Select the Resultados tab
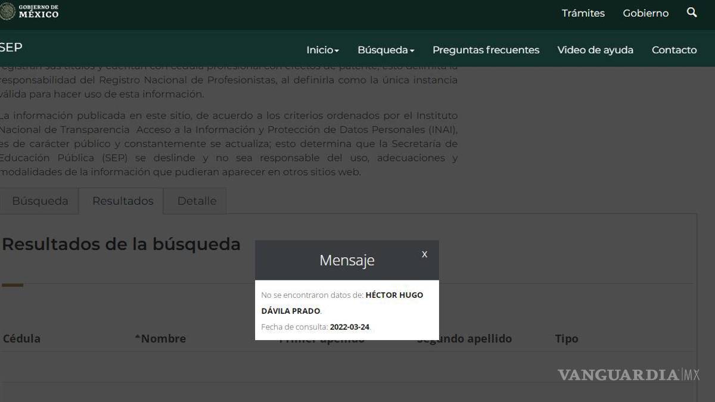This screenshot has width=715, height=402. [x=123, y=201]
